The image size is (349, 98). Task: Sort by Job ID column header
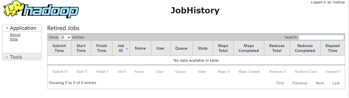pos(121,48)
